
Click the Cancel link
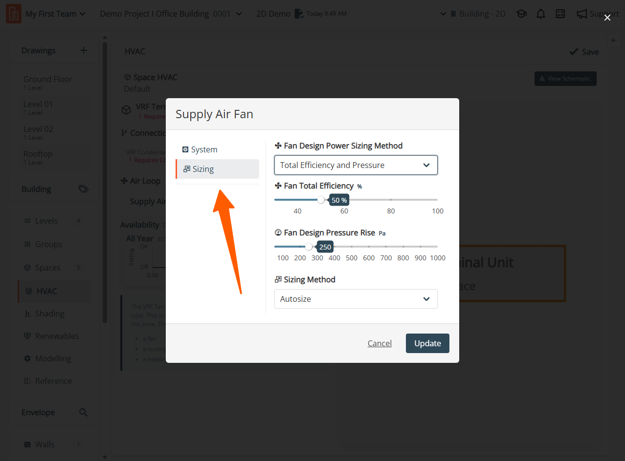(x=379, y=343)
